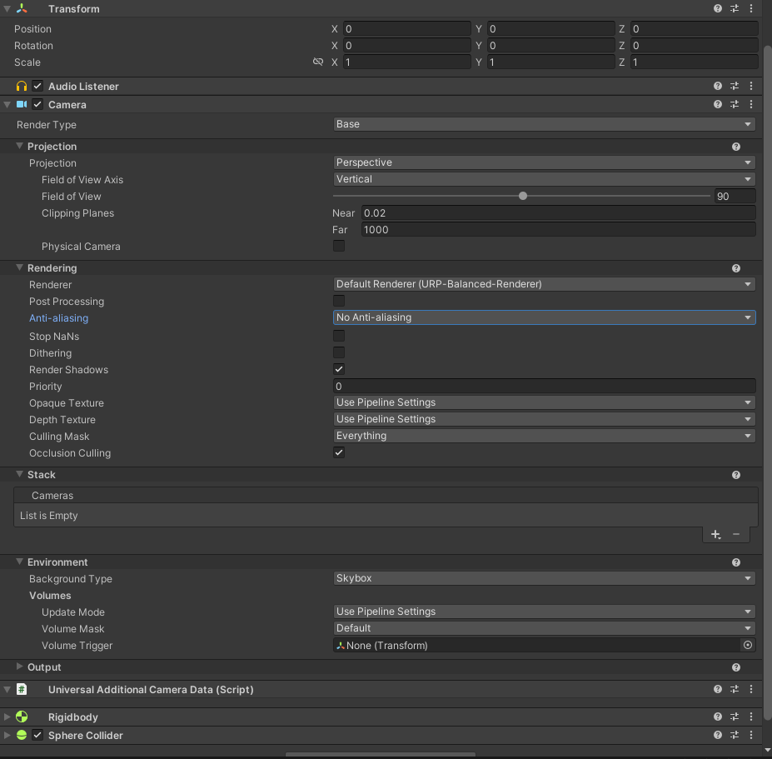Open Audio Listener kebab menu

point(751,86)
